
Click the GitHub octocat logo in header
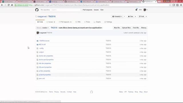point(37,10)
